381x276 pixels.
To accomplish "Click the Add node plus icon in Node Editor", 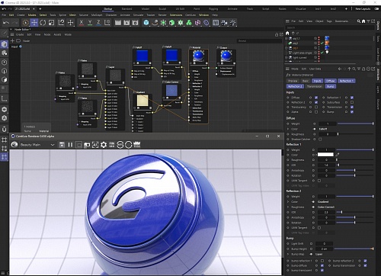I will [x=12, y=40].
